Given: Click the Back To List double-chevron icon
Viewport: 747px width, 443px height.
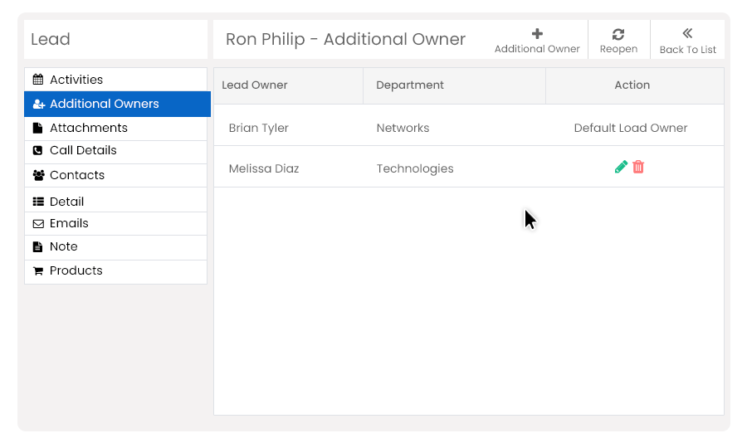Looking at the screenshot, I should pyautogui.click(x=687, y=33).
